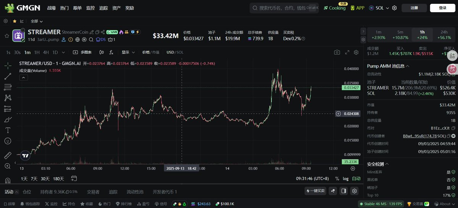Toggle log scale on the chart
The width and height of the screenshot is (458, 208).
pos(345,178)
